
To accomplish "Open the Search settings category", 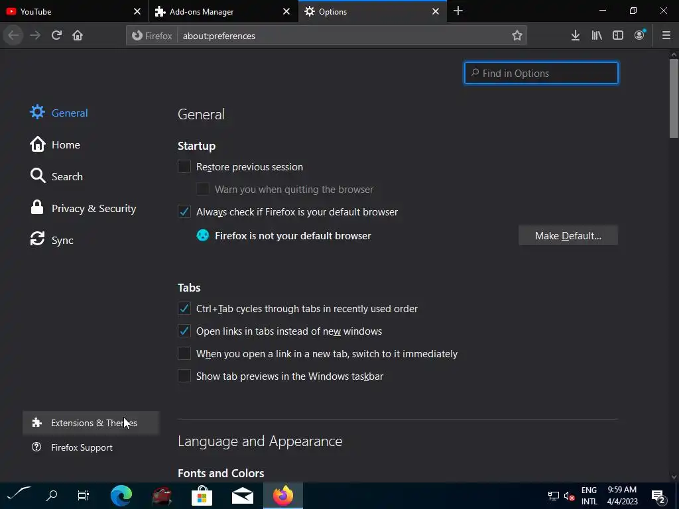I will [x=56, y=176].
